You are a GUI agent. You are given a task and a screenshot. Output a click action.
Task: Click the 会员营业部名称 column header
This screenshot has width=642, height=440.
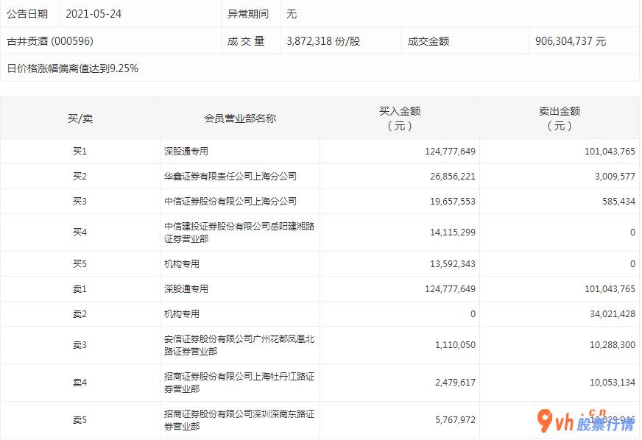point(240,118)
